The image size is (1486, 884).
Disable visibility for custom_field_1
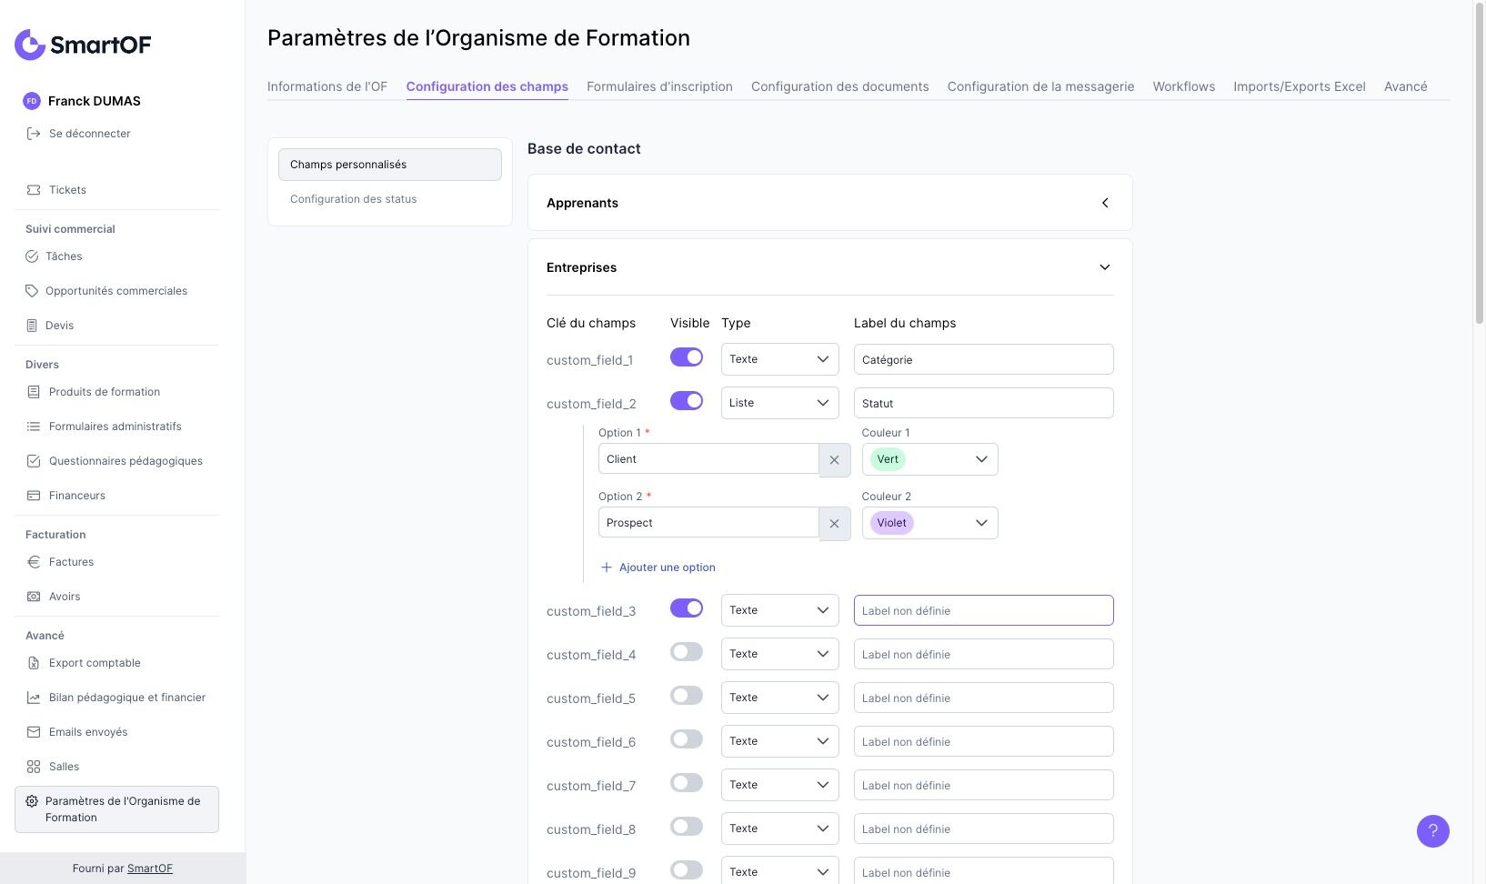point(687,357)
